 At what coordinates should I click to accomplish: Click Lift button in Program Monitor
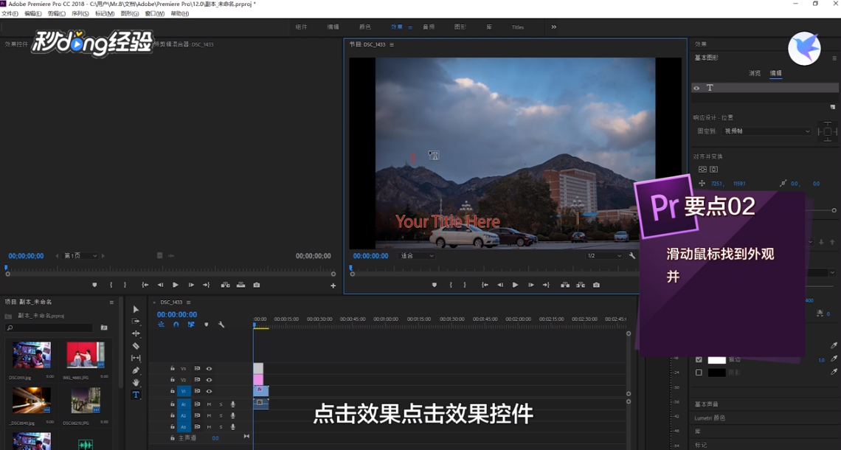pyautogui.click(x=565, y=285)
